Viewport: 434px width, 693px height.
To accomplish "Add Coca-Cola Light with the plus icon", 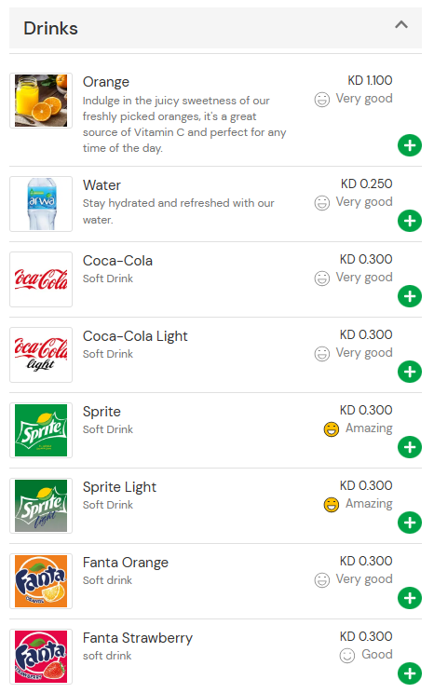I will (x=409, y=372).
